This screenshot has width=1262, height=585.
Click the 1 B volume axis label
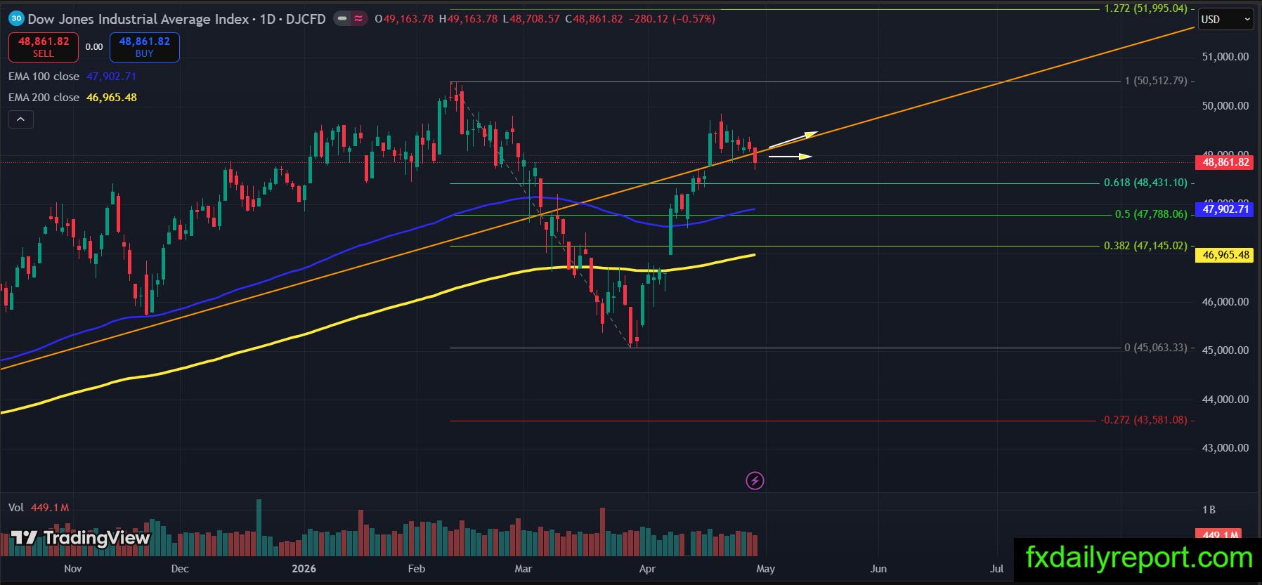tap(1209, 510)
